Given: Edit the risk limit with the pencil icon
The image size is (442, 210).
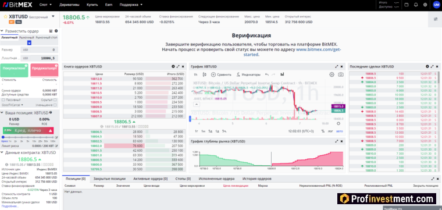Looking at the screenshot, I should click(x=56, y=146).
